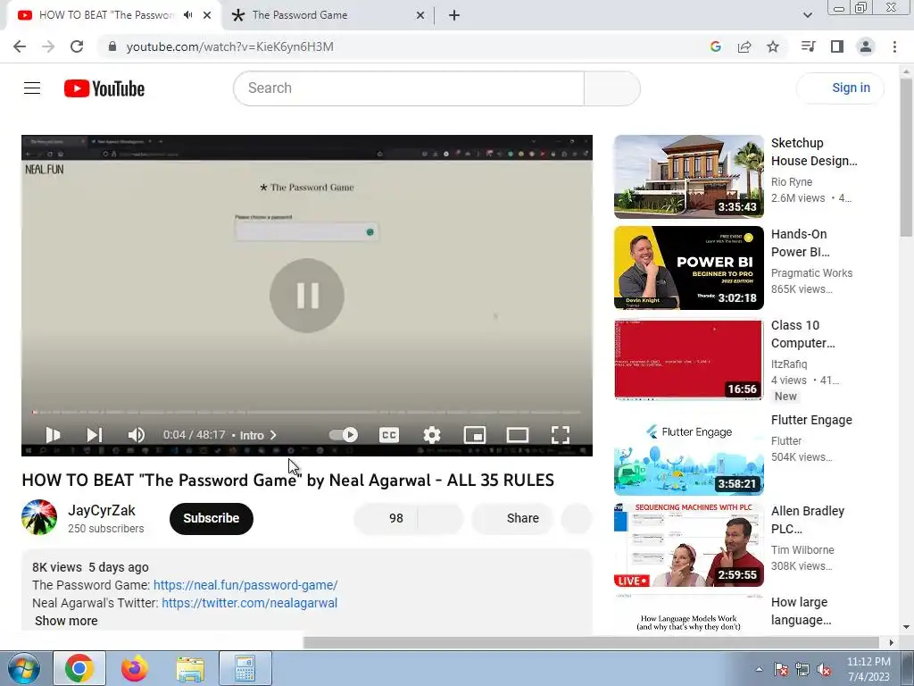Viewport: 914px width, 686px height.
Task: Open the JayCyrZak channel name
Action: click(102, 510)
